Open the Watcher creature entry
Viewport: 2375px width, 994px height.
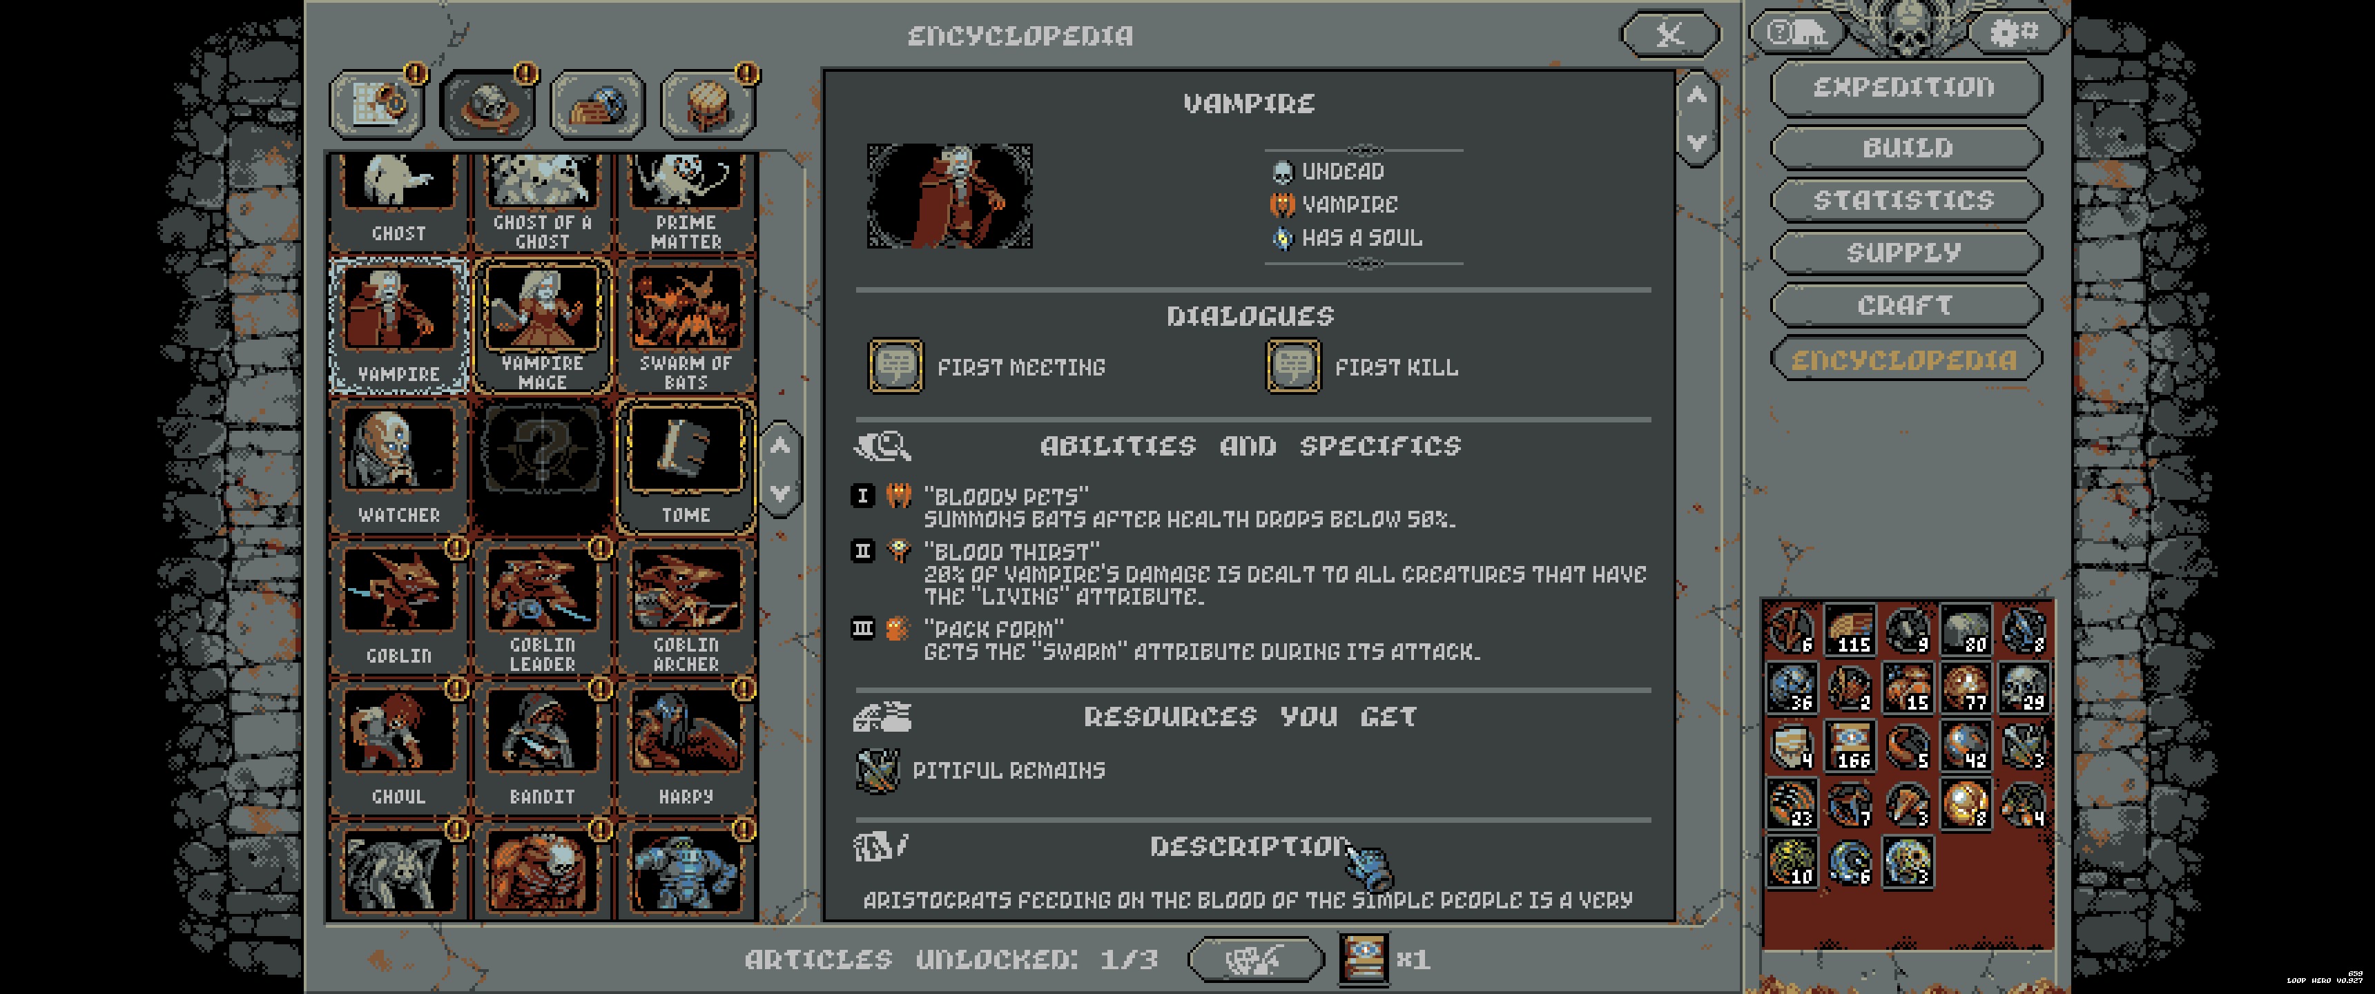click(x=398, y=467)
